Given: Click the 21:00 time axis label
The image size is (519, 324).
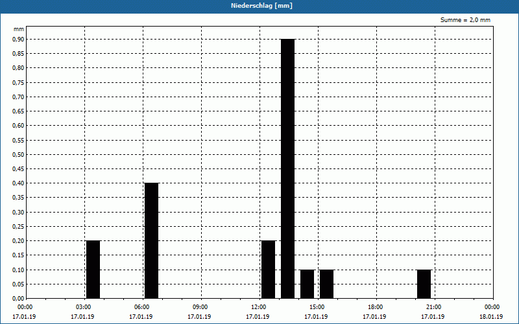Looking at the screenshot, I should tap(433, 307).
